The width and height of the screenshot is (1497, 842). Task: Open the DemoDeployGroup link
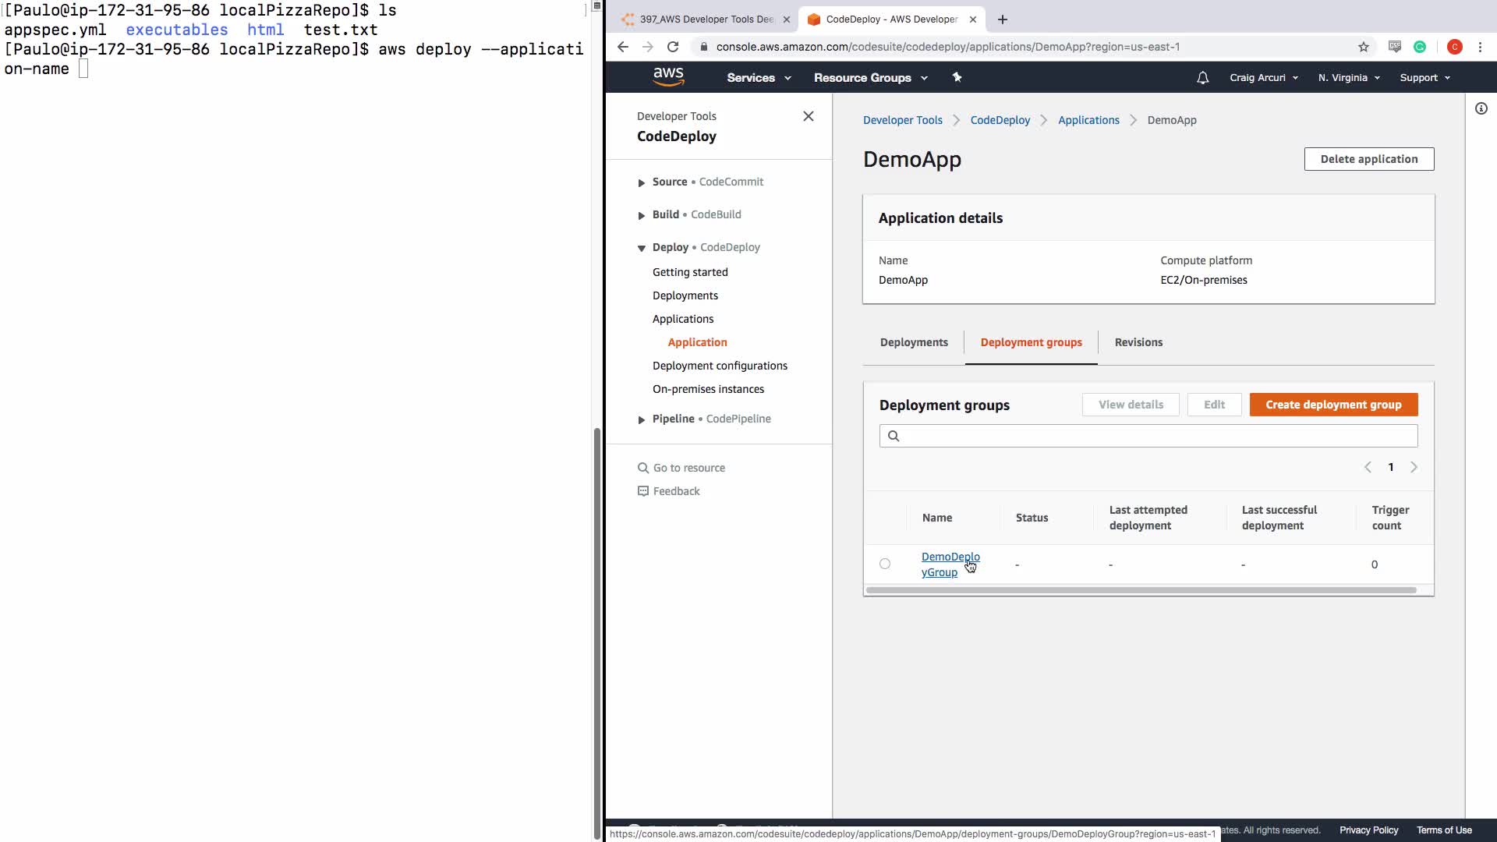[950, 564]
